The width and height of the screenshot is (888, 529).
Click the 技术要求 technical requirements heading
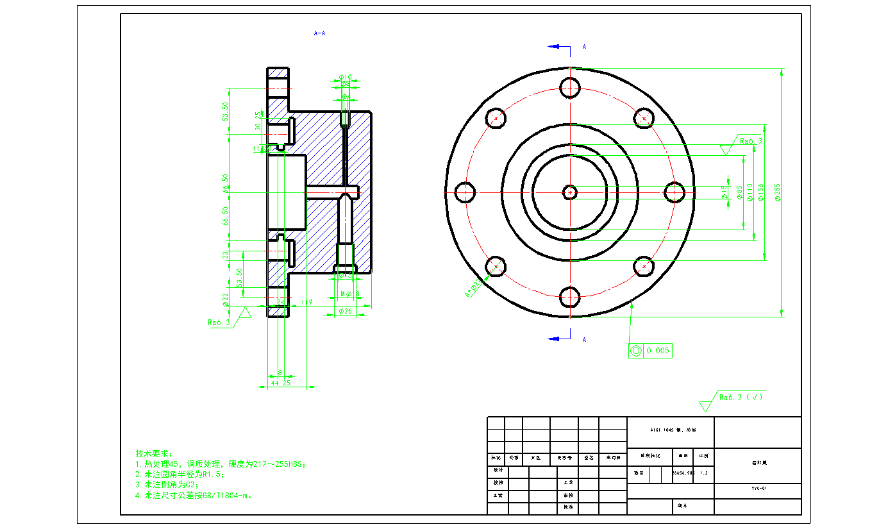154,453
